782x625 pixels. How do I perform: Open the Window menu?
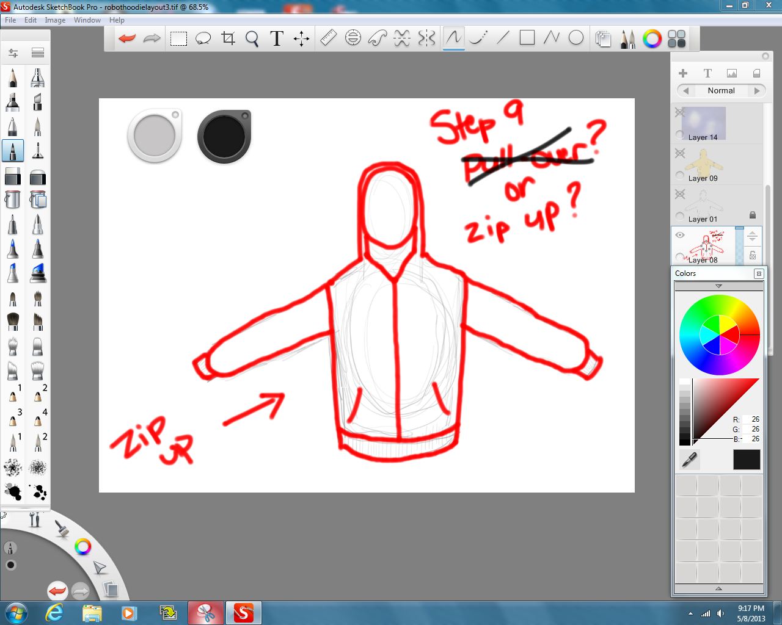coord(87,20)
